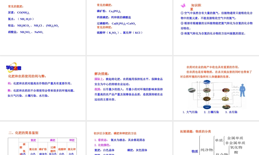Click the 弊 line about 环境问题
This screenshot has height=155, width=259.
[x=41, y=93]
